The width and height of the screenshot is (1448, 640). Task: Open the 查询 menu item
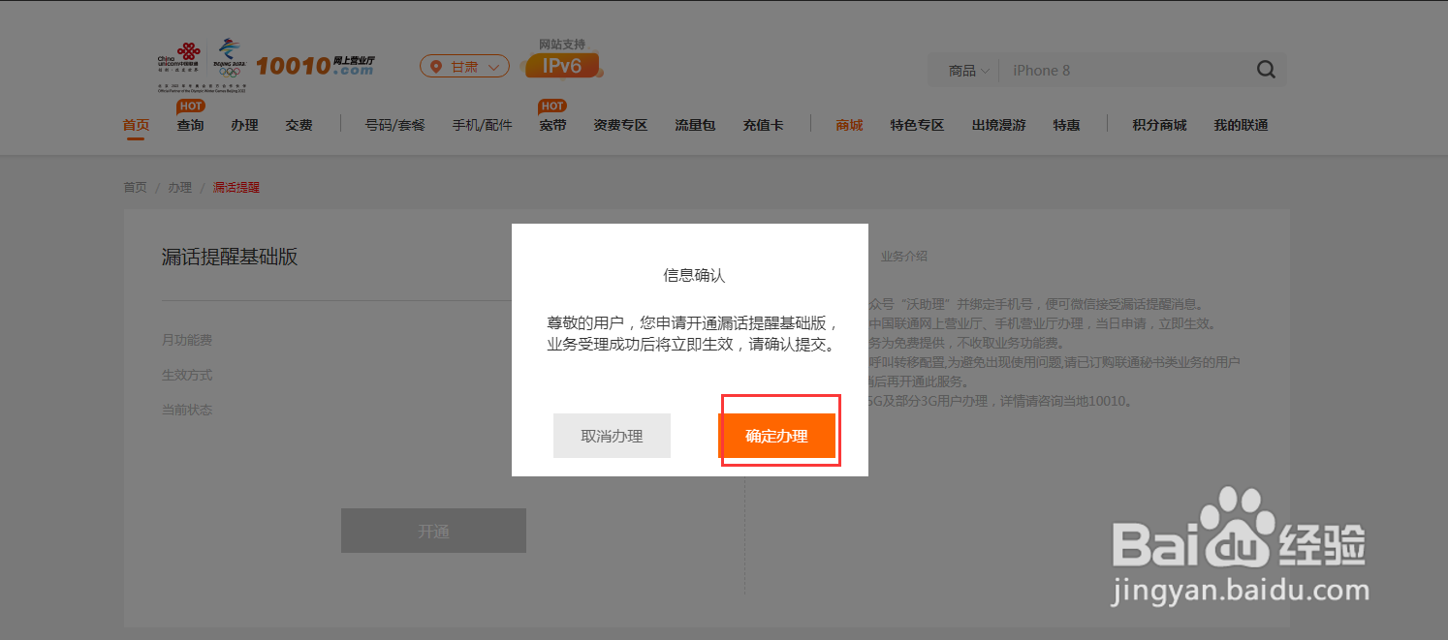(x=190, y=125)
